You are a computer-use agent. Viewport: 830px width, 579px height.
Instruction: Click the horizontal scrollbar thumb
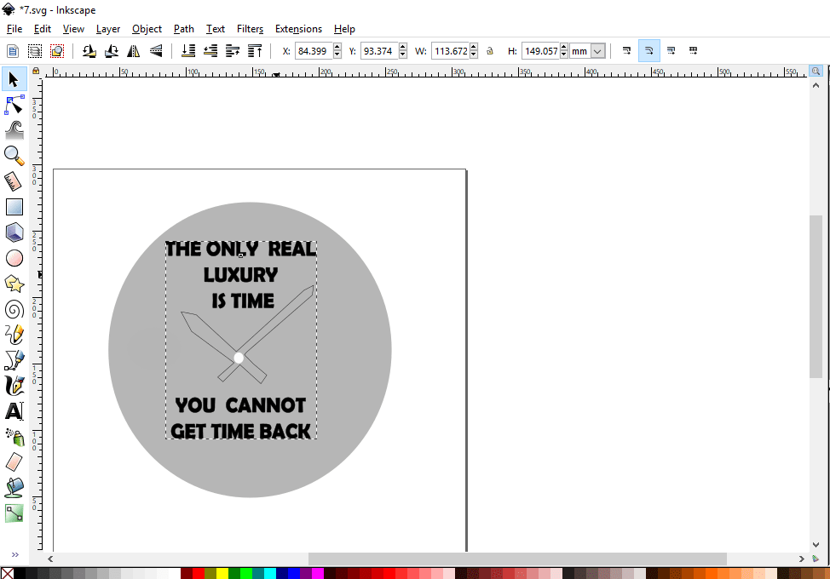click(x=517, y=559)
